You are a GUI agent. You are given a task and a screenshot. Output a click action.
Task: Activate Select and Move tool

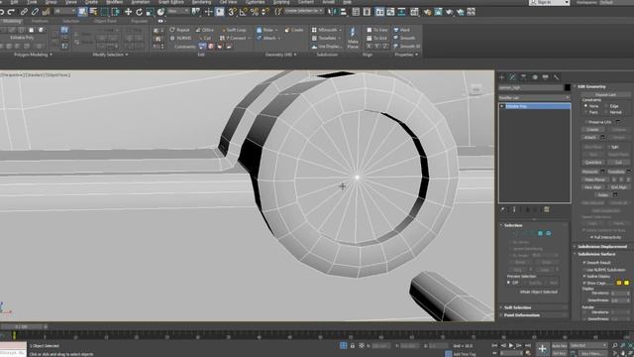[128, 12]
